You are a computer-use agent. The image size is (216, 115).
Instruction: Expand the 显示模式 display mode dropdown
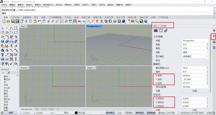195,56
